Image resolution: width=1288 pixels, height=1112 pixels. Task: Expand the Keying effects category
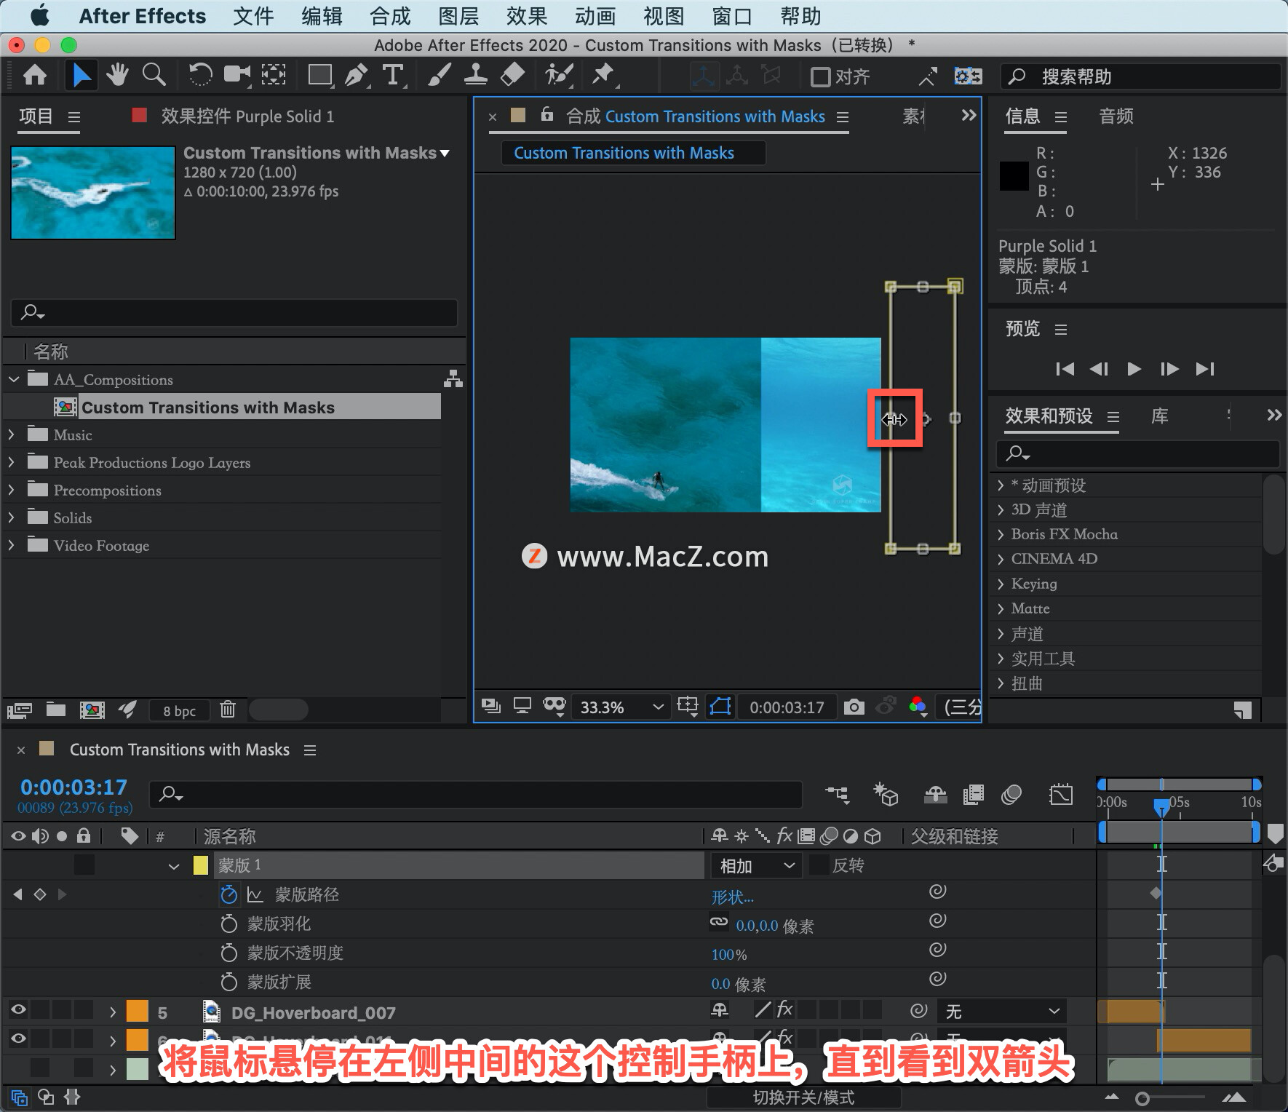pyautogui.click(x=1001, y=584)
